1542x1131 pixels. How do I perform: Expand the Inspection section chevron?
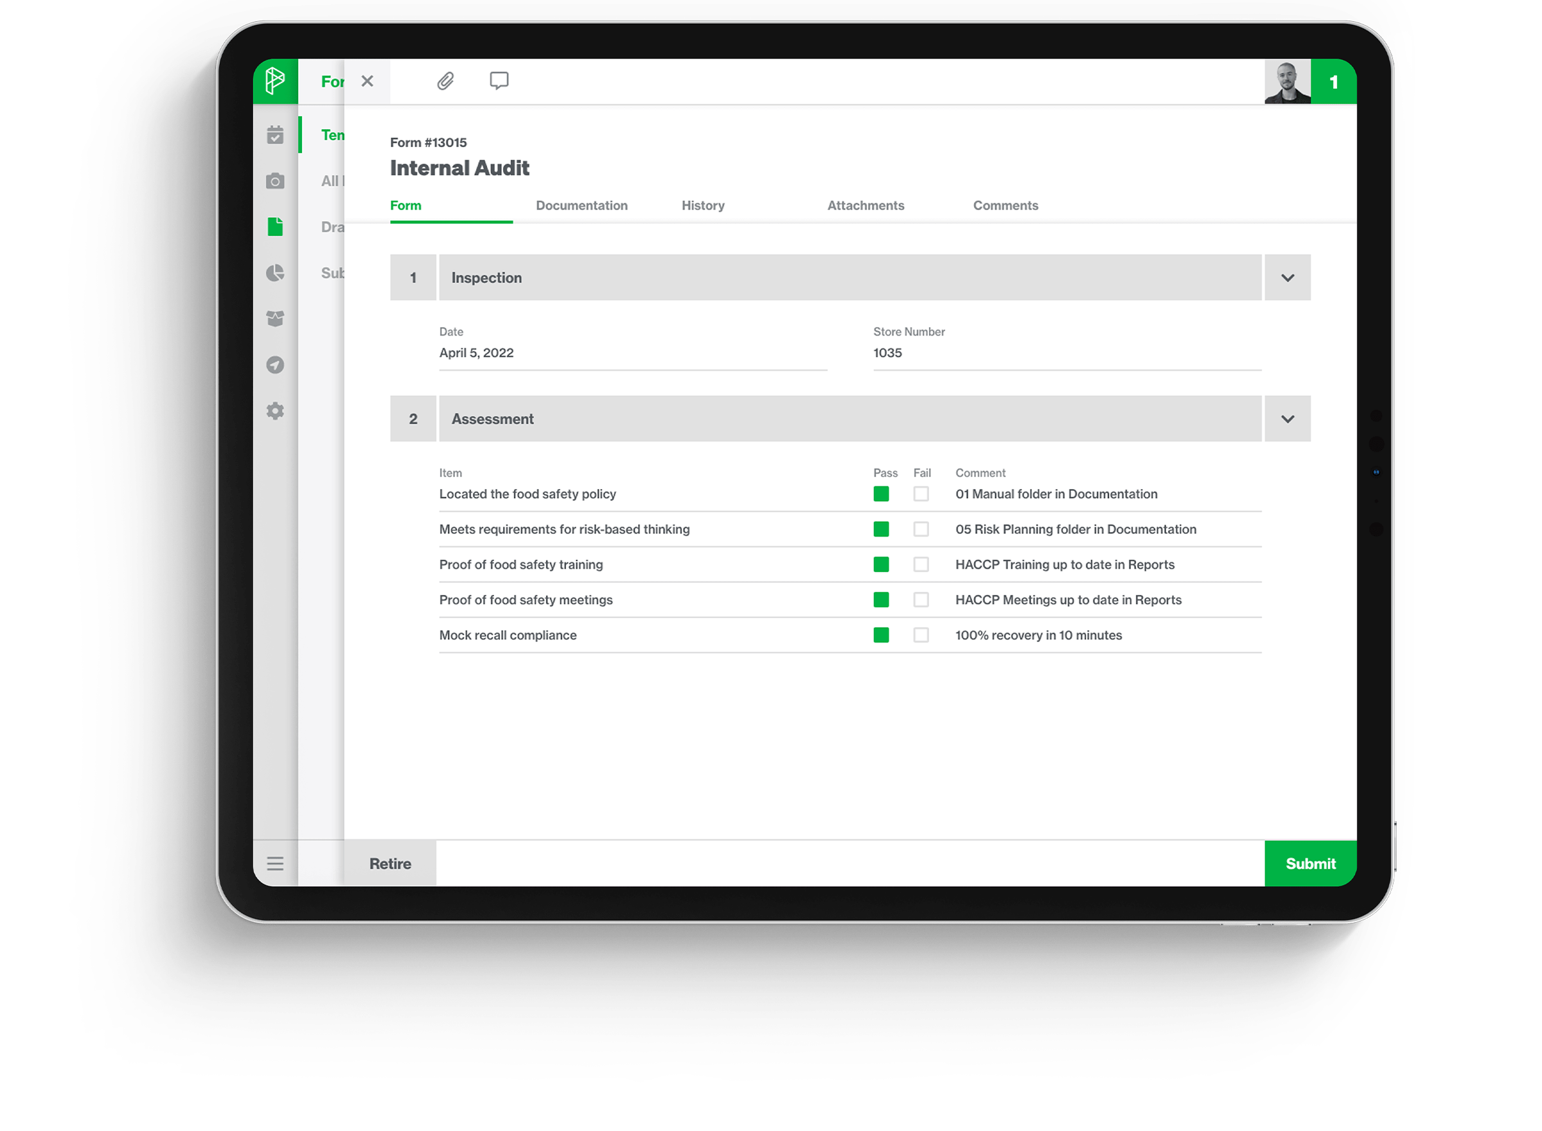pyautogui.click(x=1288, y=276)
